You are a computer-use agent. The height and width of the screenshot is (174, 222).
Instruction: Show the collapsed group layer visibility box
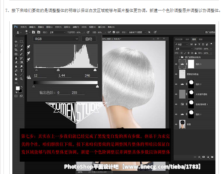(x=176, y=57)
